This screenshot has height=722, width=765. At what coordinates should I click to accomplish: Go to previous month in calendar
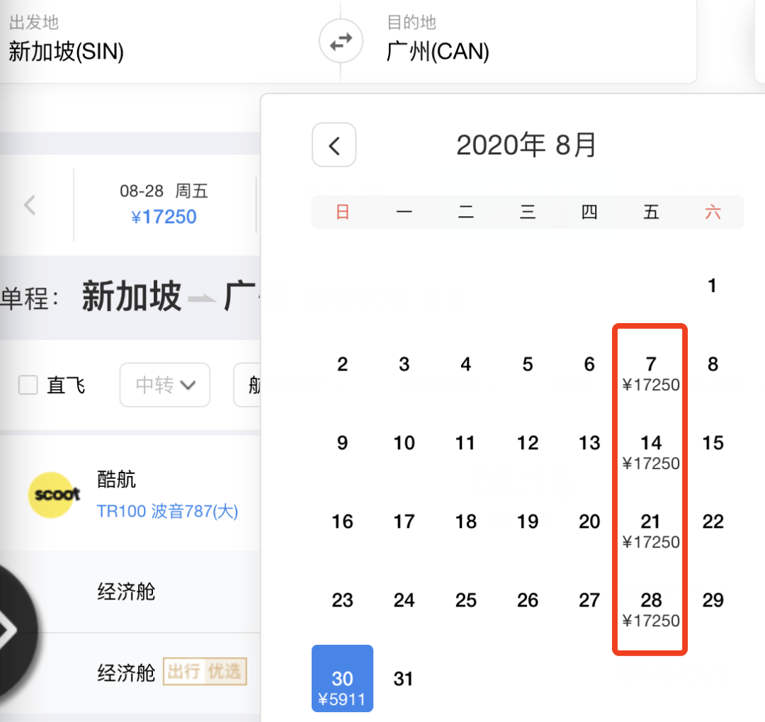pyautogui.click(x=334, y=145)
